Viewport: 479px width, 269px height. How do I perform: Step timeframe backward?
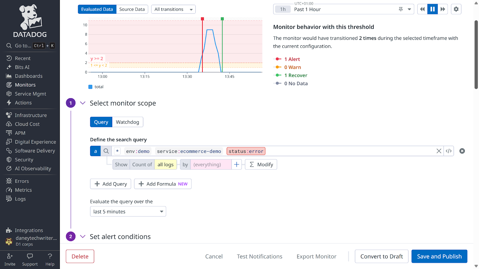tap(422, 9)
